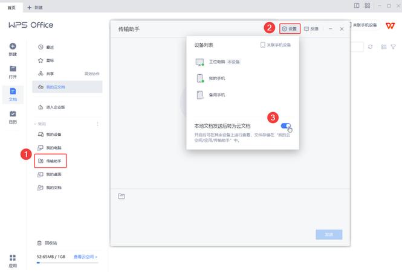Viewport: 402px width, 272px height.
Task: Select the 我的手机 device row
Action: click(242, 78)
